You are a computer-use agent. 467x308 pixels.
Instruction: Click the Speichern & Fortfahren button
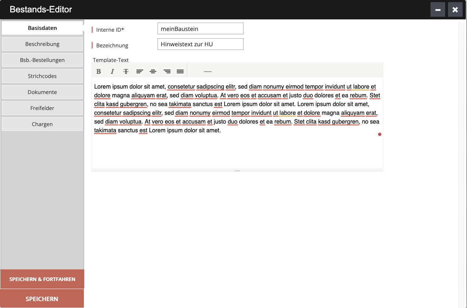(x=42, y=279)
